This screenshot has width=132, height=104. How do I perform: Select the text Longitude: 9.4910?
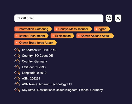[34, 73]
